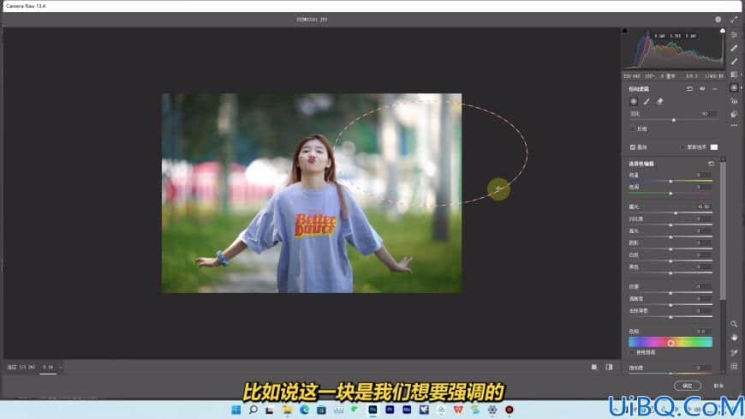This screenshot has height=419, width=745.
Task: Toggle the 叠加 overlay checkbox
Action: click(633, 147)
